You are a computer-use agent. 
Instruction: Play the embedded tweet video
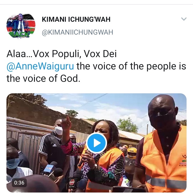click(96, 143)
